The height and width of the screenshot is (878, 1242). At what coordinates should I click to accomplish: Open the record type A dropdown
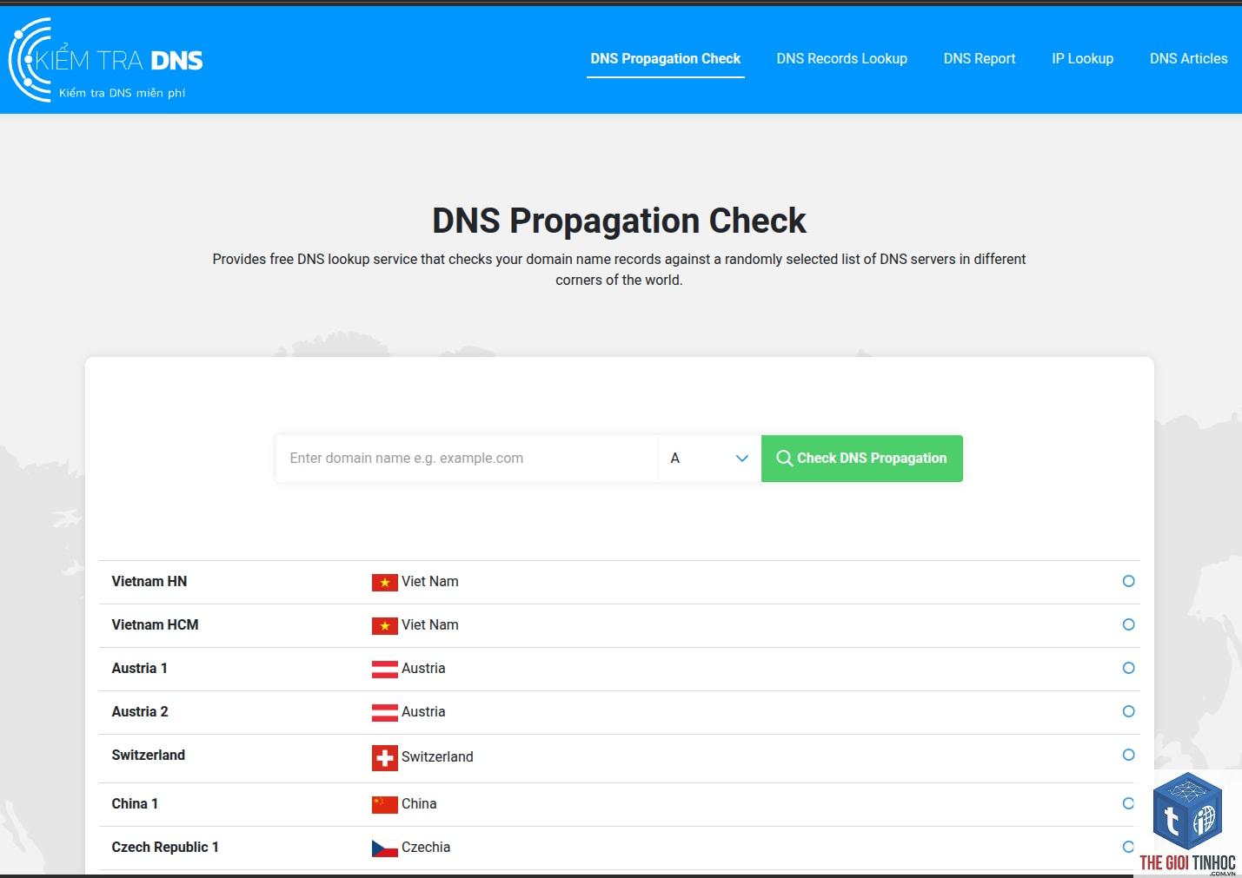709,459
